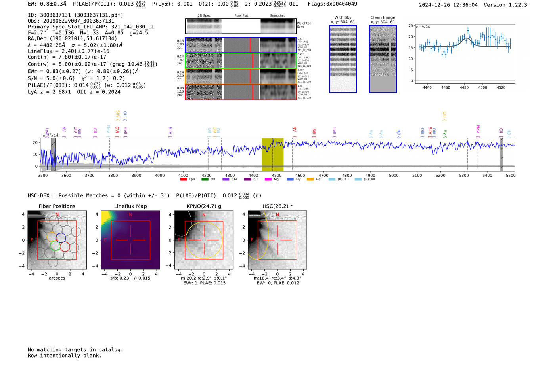The height and width of the screenshot is (377, 555).
Task: Click the CIII legend swatch
Action: (248, 179)
